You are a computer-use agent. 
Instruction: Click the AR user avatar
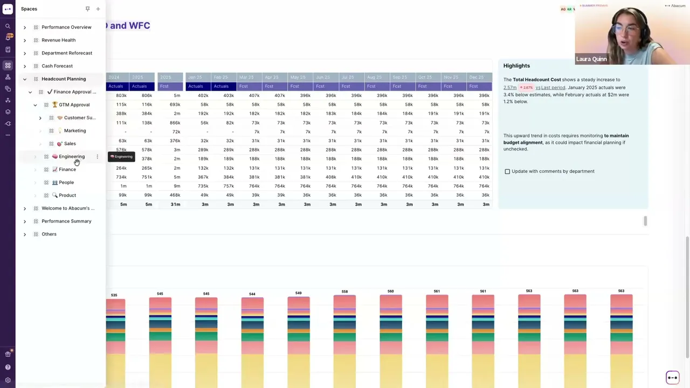[x=569, y=9]
